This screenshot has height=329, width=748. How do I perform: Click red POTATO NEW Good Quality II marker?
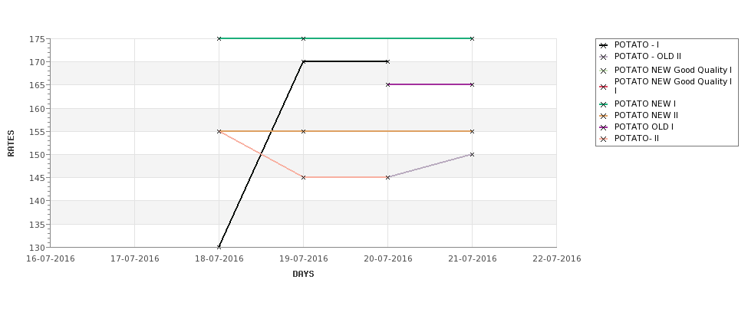(604, 87)
